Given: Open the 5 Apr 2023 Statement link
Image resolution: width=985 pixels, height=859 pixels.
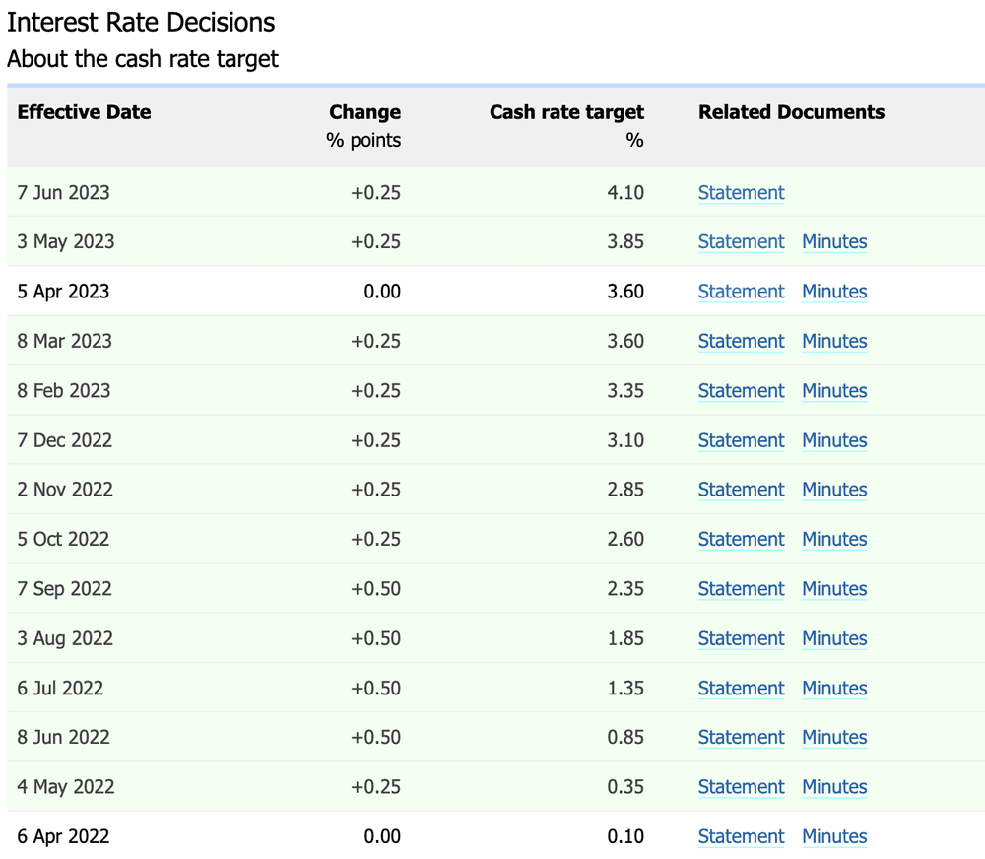Looking at the screenshot, I should (742, 292).
